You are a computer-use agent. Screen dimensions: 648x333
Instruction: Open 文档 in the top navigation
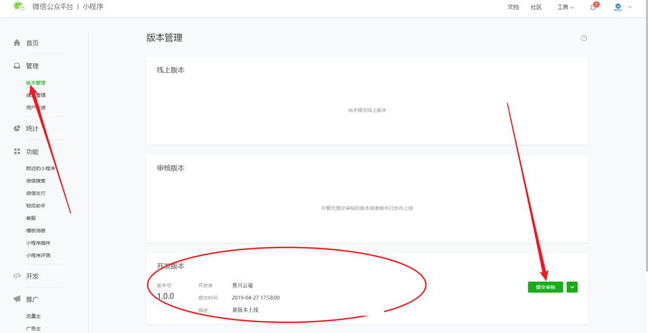tap(513, 7)
